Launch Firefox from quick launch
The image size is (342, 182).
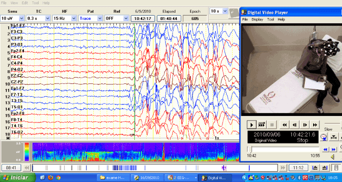point(50,178)
